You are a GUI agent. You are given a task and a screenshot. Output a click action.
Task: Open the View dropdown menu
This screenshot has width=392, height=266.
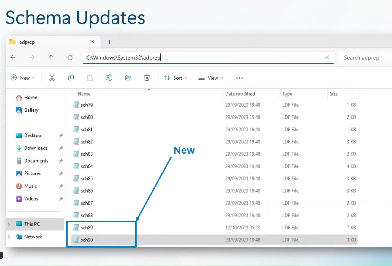(x=211, y=78)
